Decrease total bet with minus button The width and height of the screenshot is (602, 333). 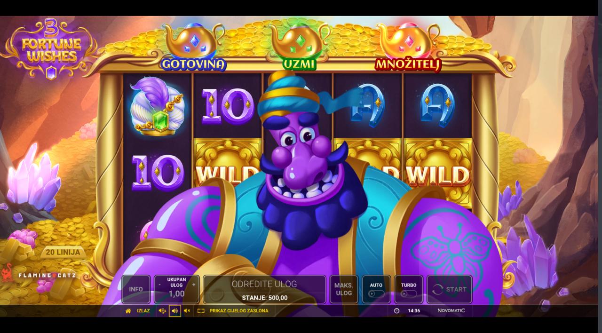[159, 285]
